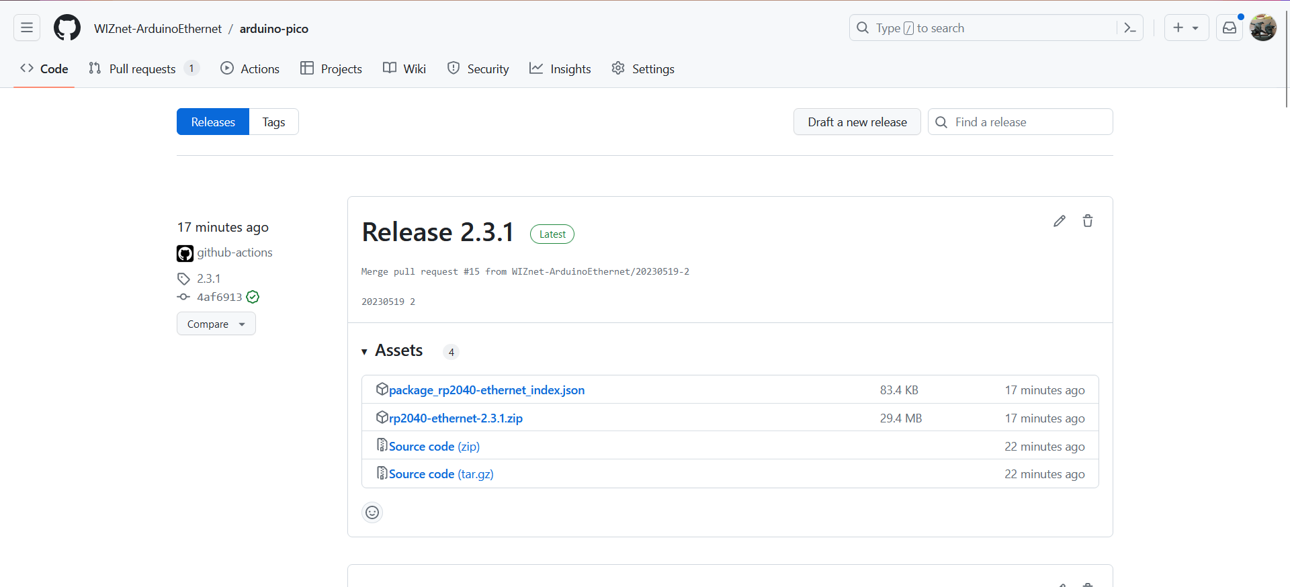
Task: Open the notifications inbox
Action: click(x=1229, y=28)
